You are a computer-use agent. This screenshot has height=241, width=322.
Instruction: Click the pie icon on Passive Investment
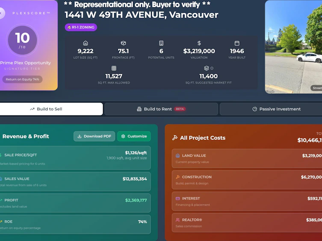click(254, 109)
